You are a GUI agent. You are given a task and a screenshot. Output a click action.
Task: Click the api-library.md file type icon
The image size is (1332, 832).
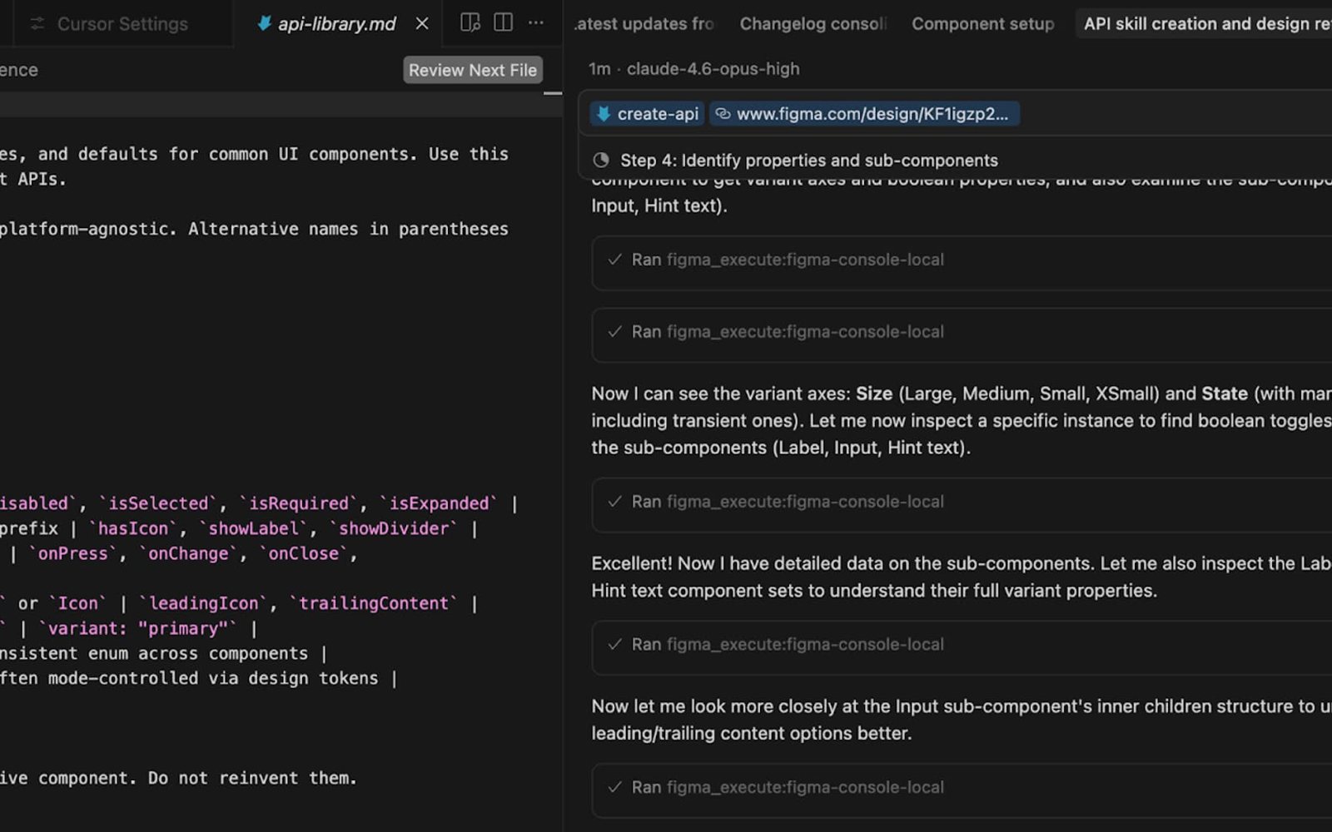(x=264, y=23)
